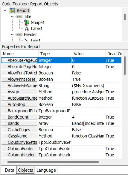Select the Title tree item
The width and height of the screenshot is (128, 175).
pyautogui.click(x=28, y=17)
